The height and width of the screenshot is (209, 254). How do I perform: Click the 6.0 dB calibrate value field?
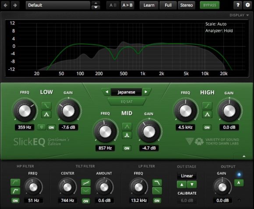click(187, 201)
